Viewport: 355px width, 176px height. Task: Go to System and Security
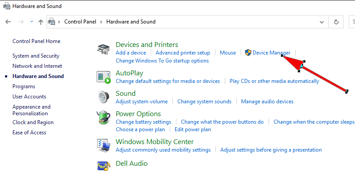pos(36,56)
